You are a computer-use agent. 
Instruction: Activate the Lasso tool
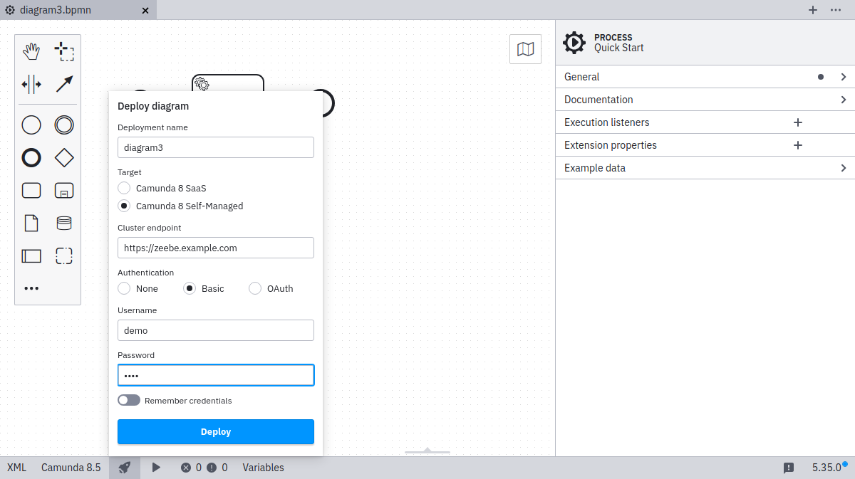coord(64,51)
